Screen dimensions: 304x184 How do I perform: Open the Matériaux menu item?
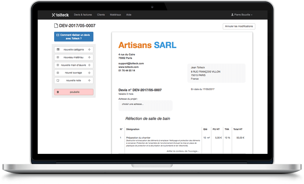click(115, 15)
